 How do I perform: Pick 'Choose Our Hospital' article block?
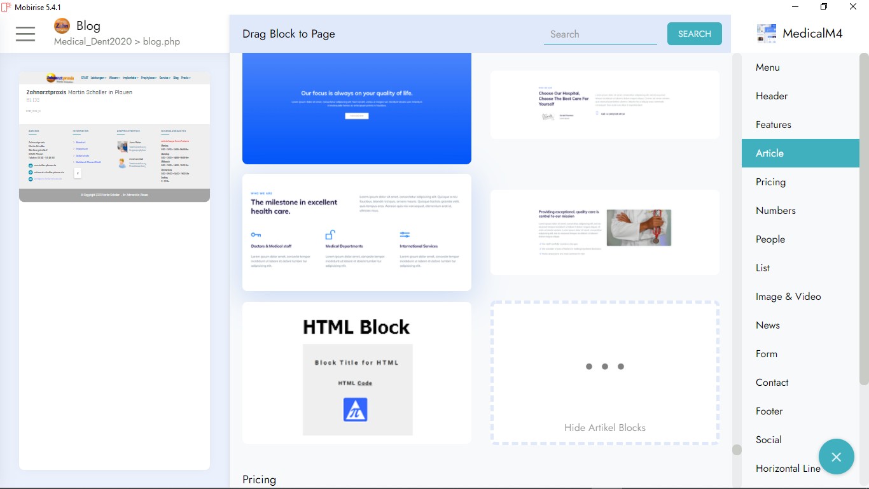pos(605,104)
